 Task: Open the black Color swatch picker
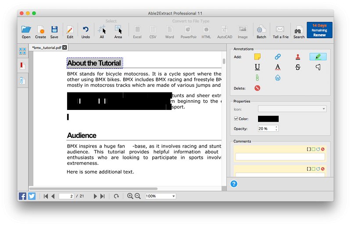tap(268, 119)
